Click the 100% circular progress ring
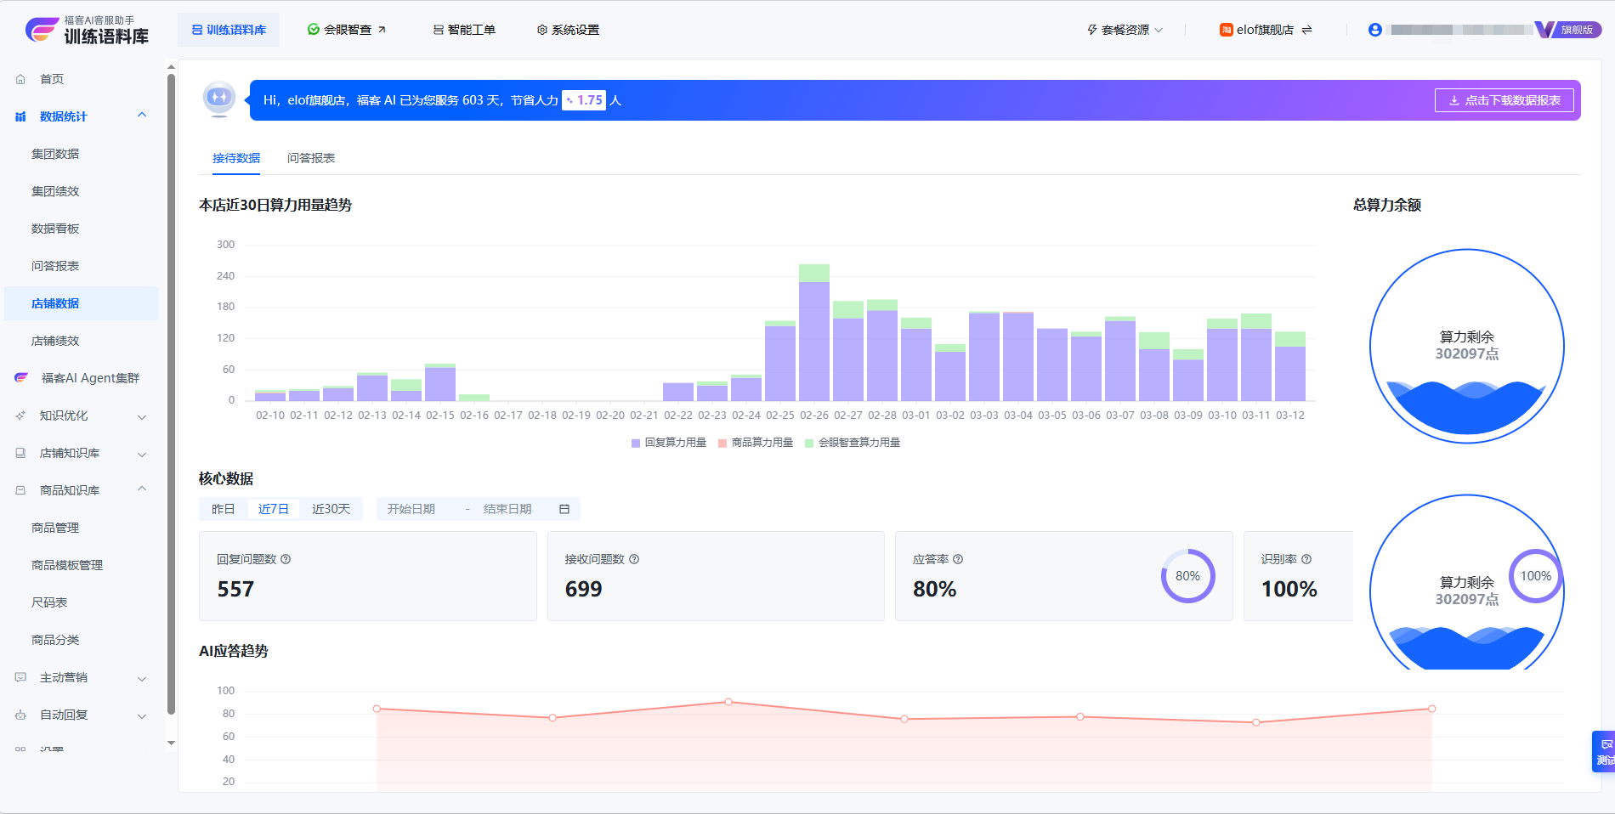Viewport: 1615px width, 814px height. tap(1536, 576)
